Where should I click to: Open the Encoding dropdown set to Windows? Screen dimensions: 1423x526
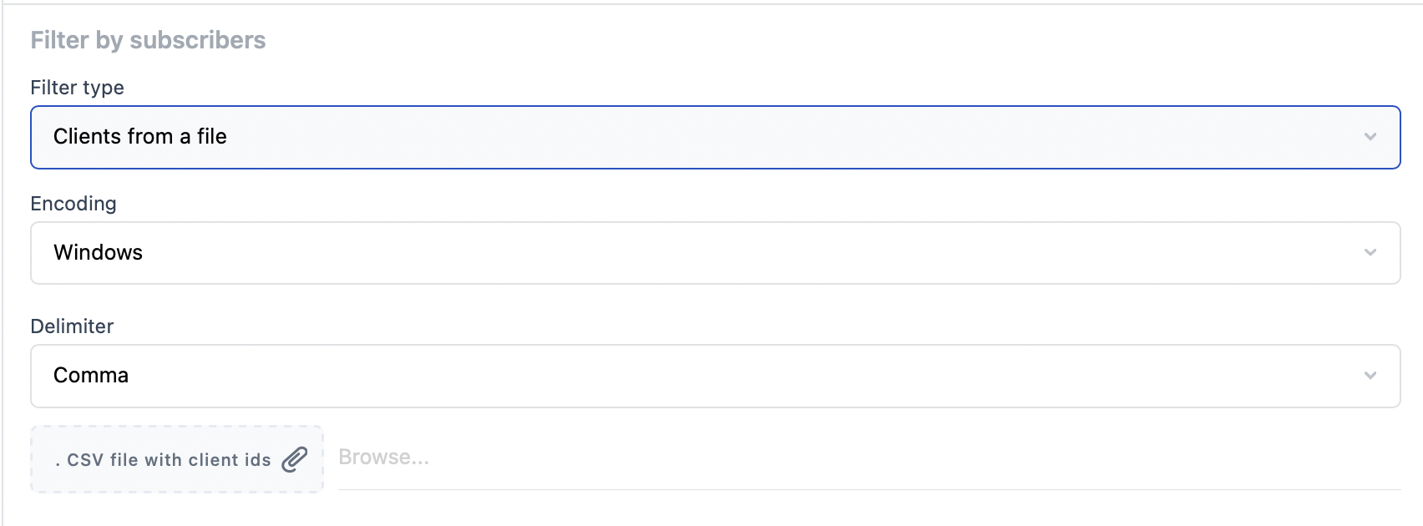[x=716, y=253]
